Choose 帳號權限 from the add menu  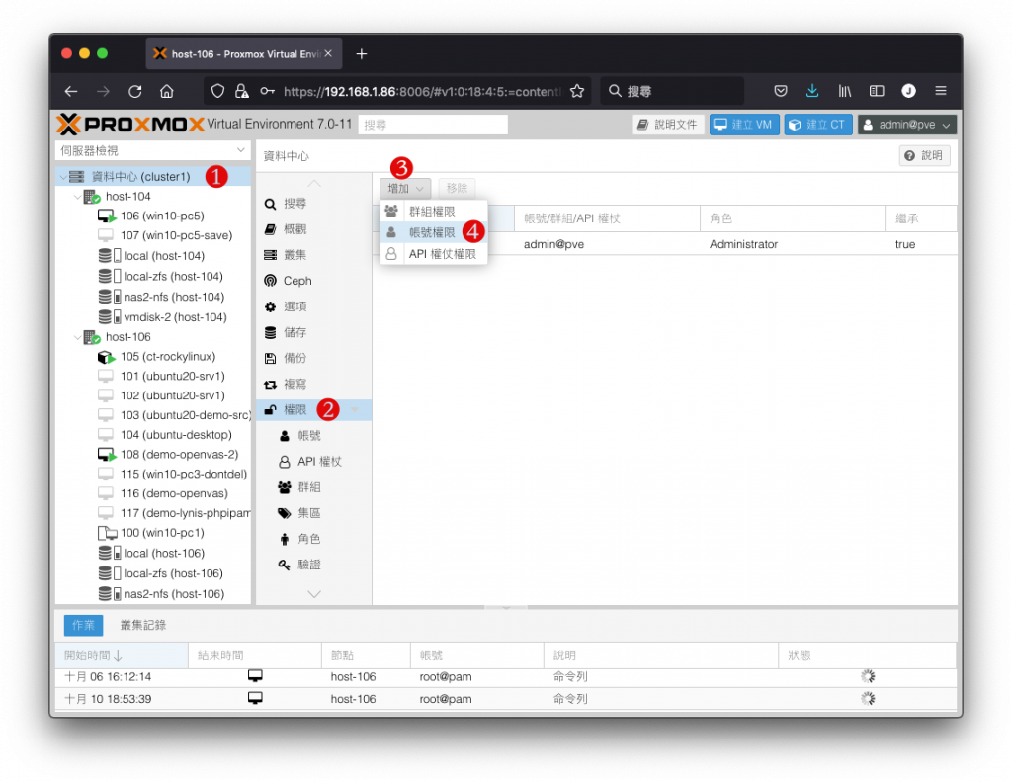point(433,232)
